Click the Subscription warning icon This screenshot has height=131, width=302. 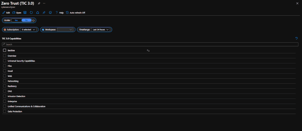pos(5,30)
